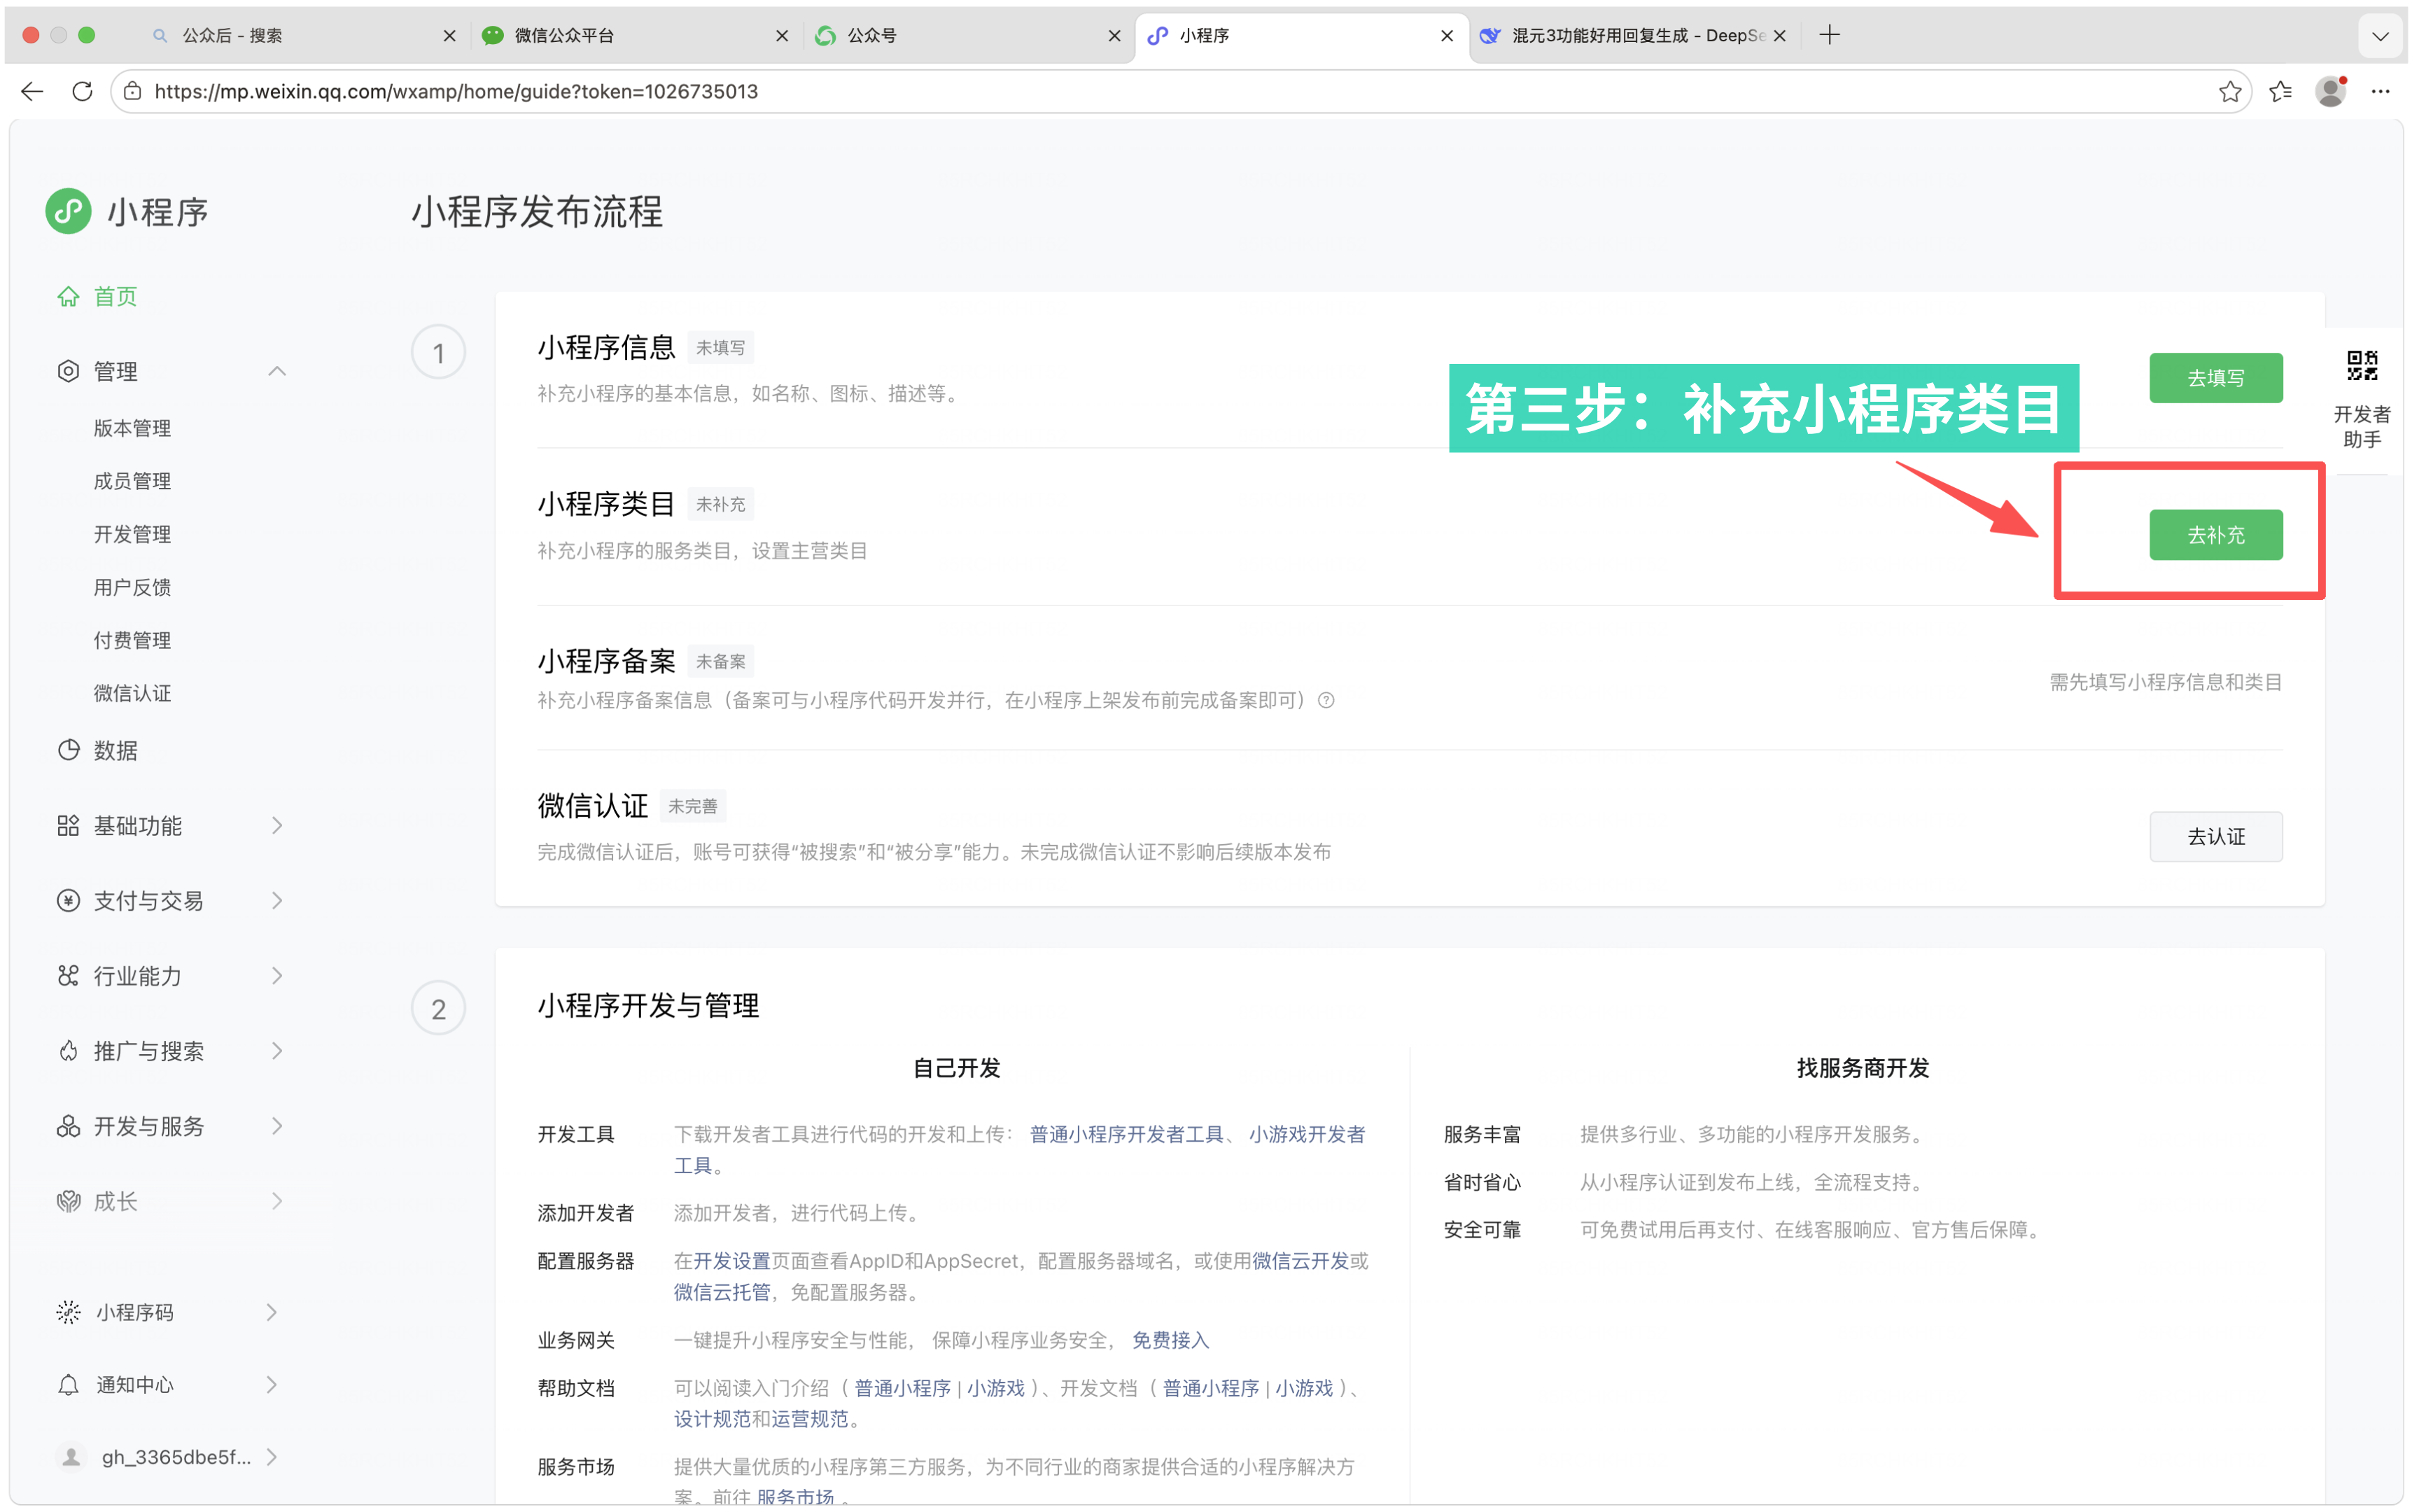Close the 微信公众平台 browser tab
Viewport: 2419px width, 1512px height.
(x=782, y=36)
